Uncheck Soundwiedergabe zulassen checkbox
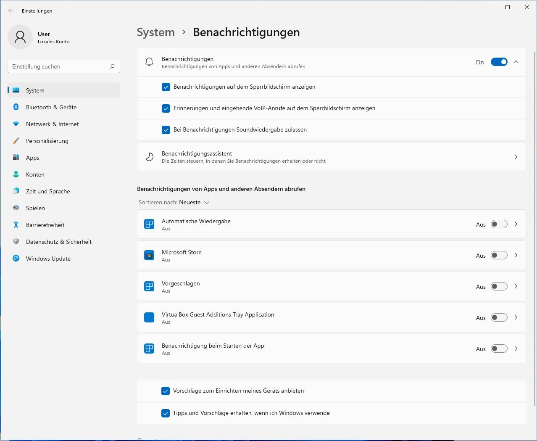Screen dimensions: 537x441 (x=166, y=130)
